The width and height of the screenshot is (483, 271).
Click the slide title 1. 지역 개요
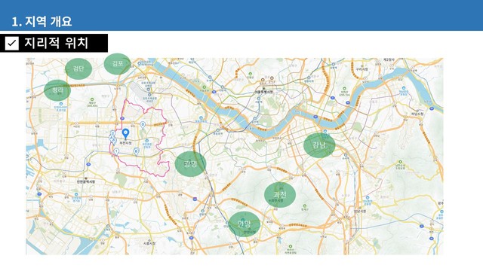[x=42, y=22]
